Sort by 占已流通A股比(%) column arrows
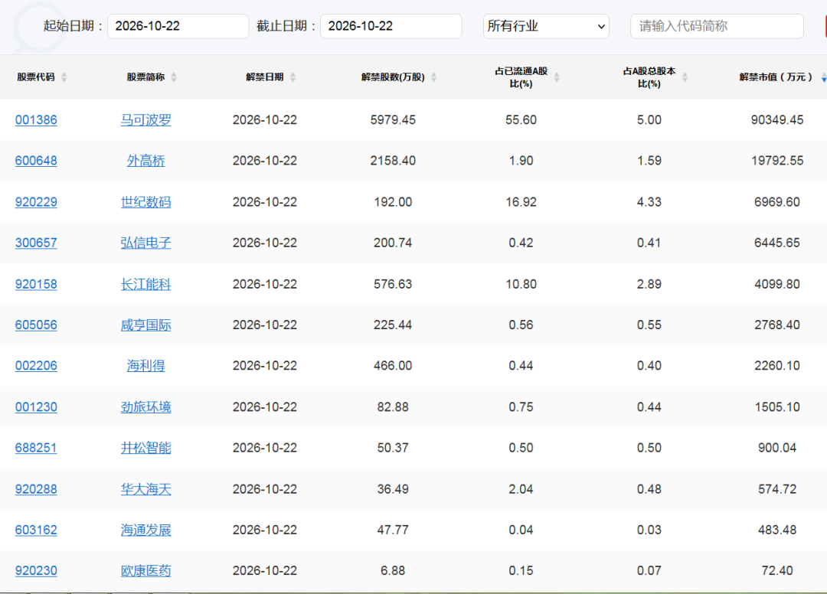 (x=557, y=77)
